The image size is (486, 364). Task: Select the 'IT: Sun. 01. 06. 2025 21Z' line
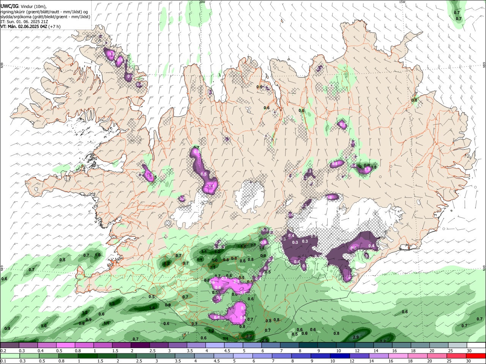tap(24, 22)
